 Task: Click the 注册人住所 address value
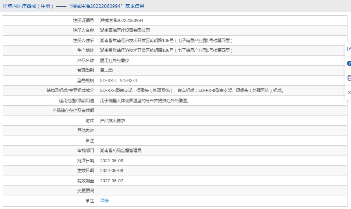(x=166, y=40)
